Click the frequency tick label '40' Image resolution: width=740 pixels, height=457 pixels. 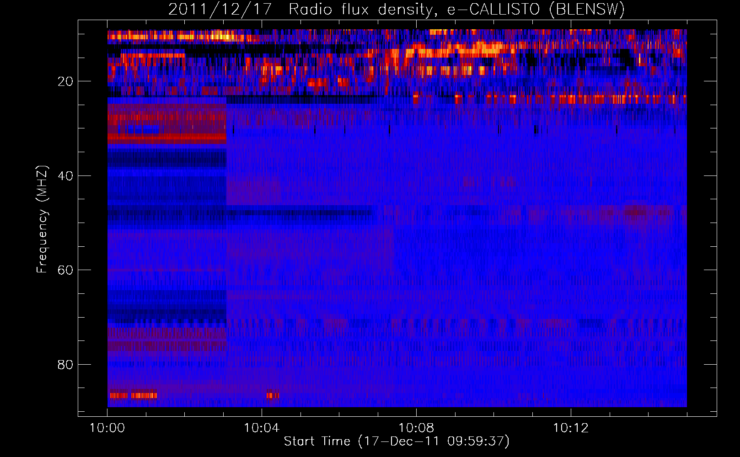65,176
